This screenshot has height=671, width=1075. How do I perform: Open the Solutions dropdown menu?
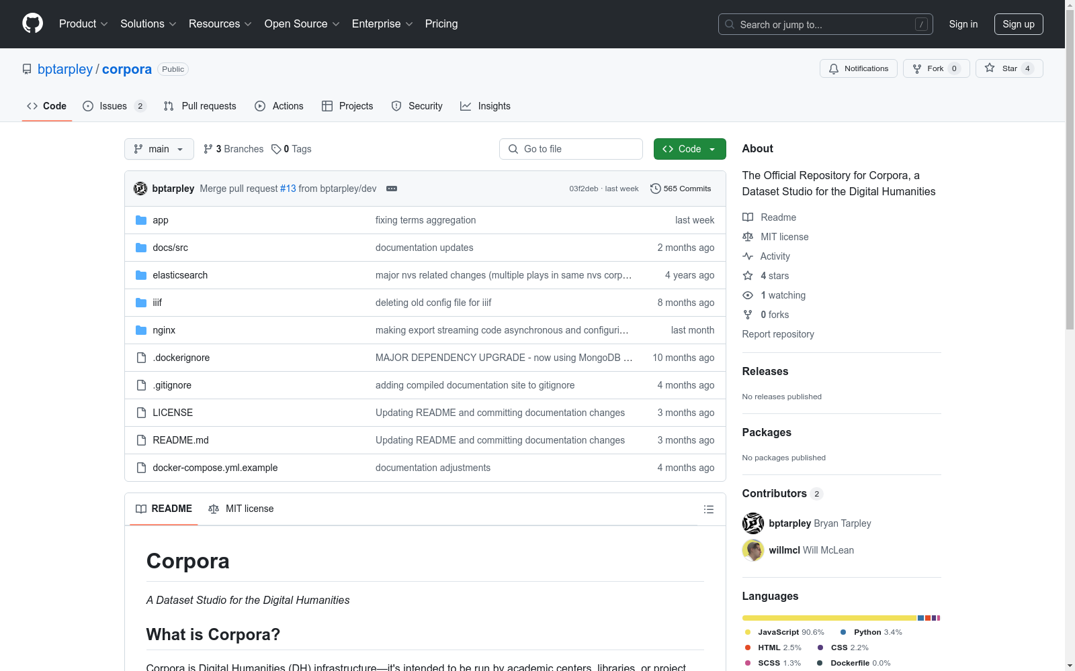pos(148,24)
